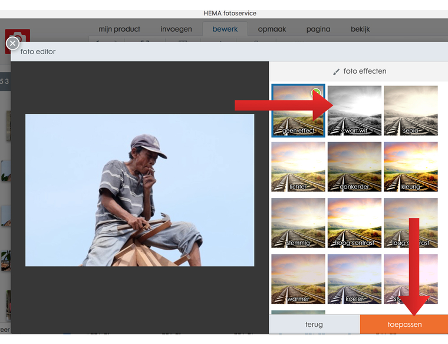Choose the laag contrast effect
This screenshot has width=448, height=344.
tap(411, 223)
